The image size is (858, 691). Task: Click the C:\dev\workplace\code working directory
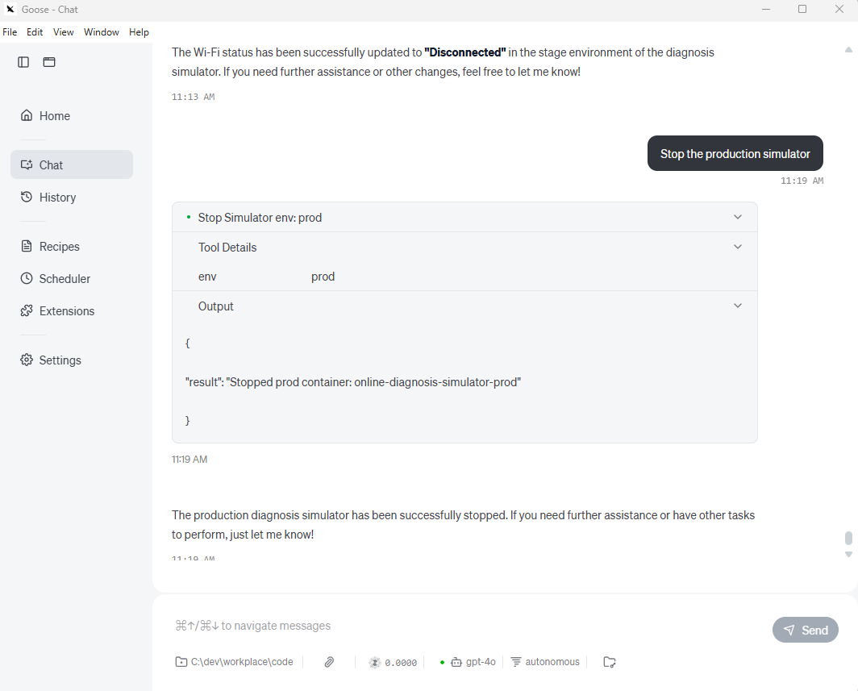[x=235, y=662]
